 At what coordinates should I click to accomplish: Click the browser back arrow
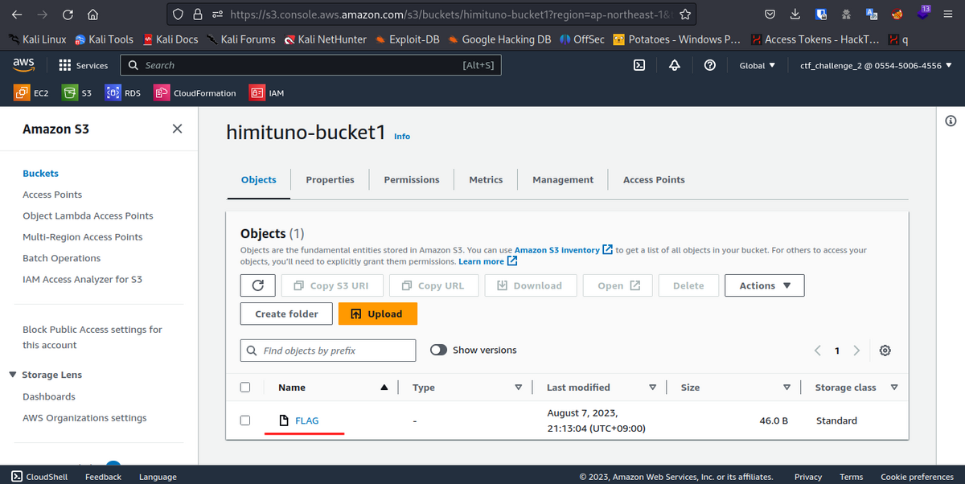(18, 14)
